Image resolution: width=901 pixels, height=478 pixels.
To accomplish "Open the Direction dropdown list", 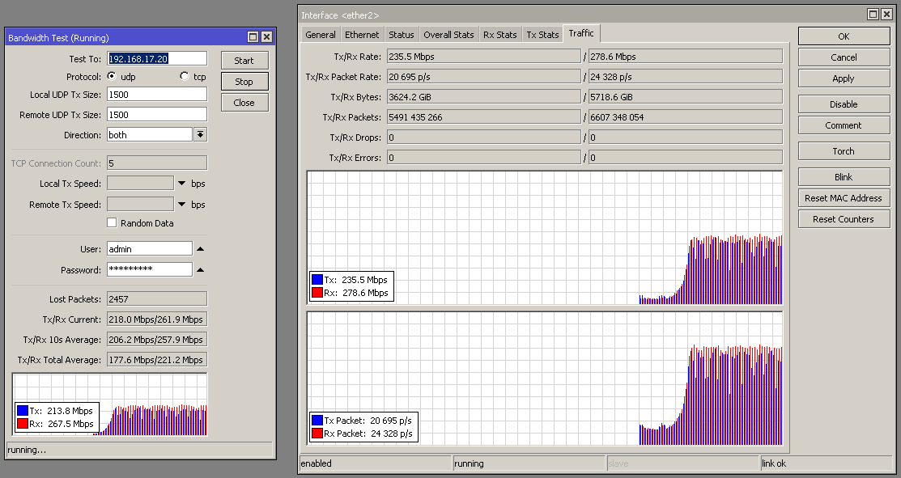I will [x=201, y=135].
